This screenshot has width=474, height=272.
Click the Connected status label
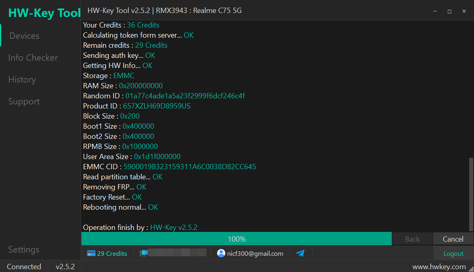tap(24, 267)
